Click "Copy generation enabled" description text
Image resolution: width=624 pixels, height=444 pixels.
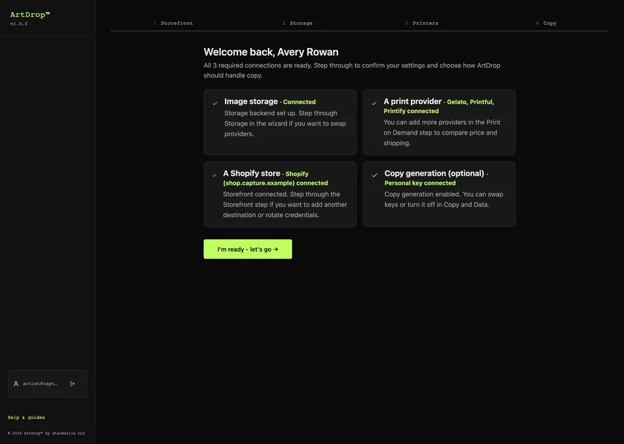[x=444, y=200]
